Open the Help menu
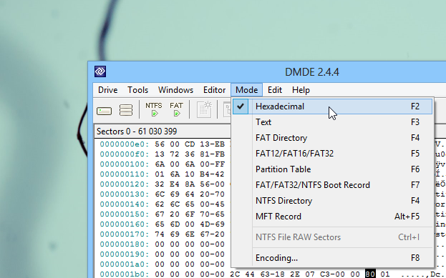Viewport: 446px width, 278px height. (x=301, y=90)
